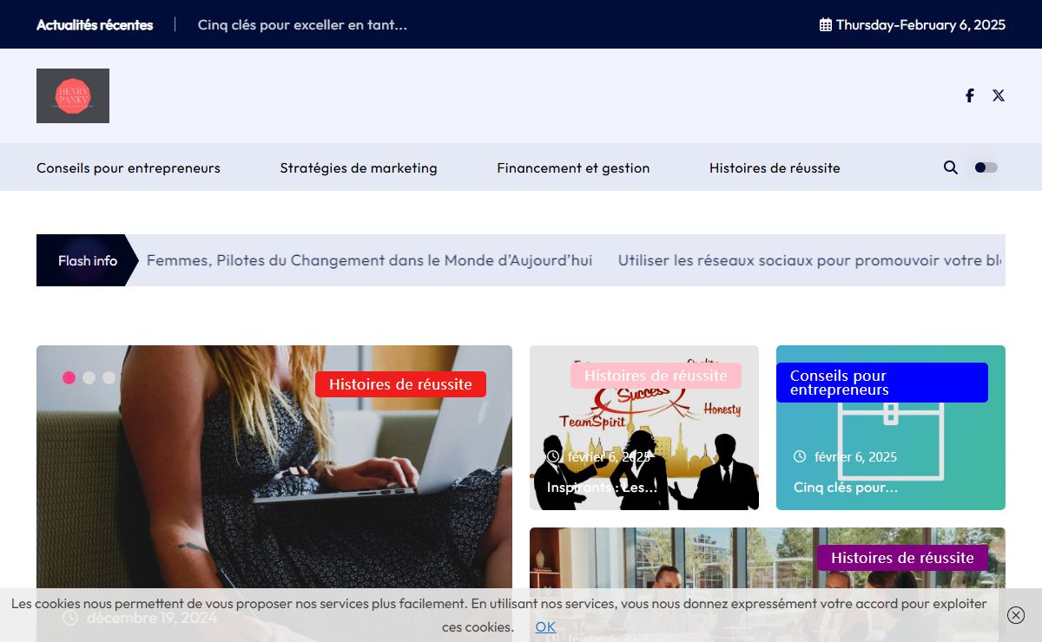The image size is (1042, 642).
Task: Open the Facebook social icon
Action: pos(970,95)
